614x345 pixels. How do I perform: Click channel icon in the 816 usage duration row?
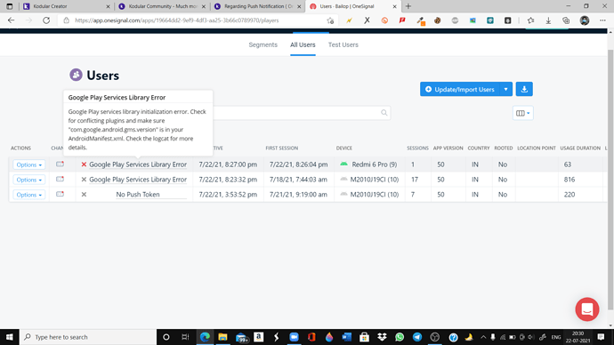pyautogui.click(x=60, y=179)
